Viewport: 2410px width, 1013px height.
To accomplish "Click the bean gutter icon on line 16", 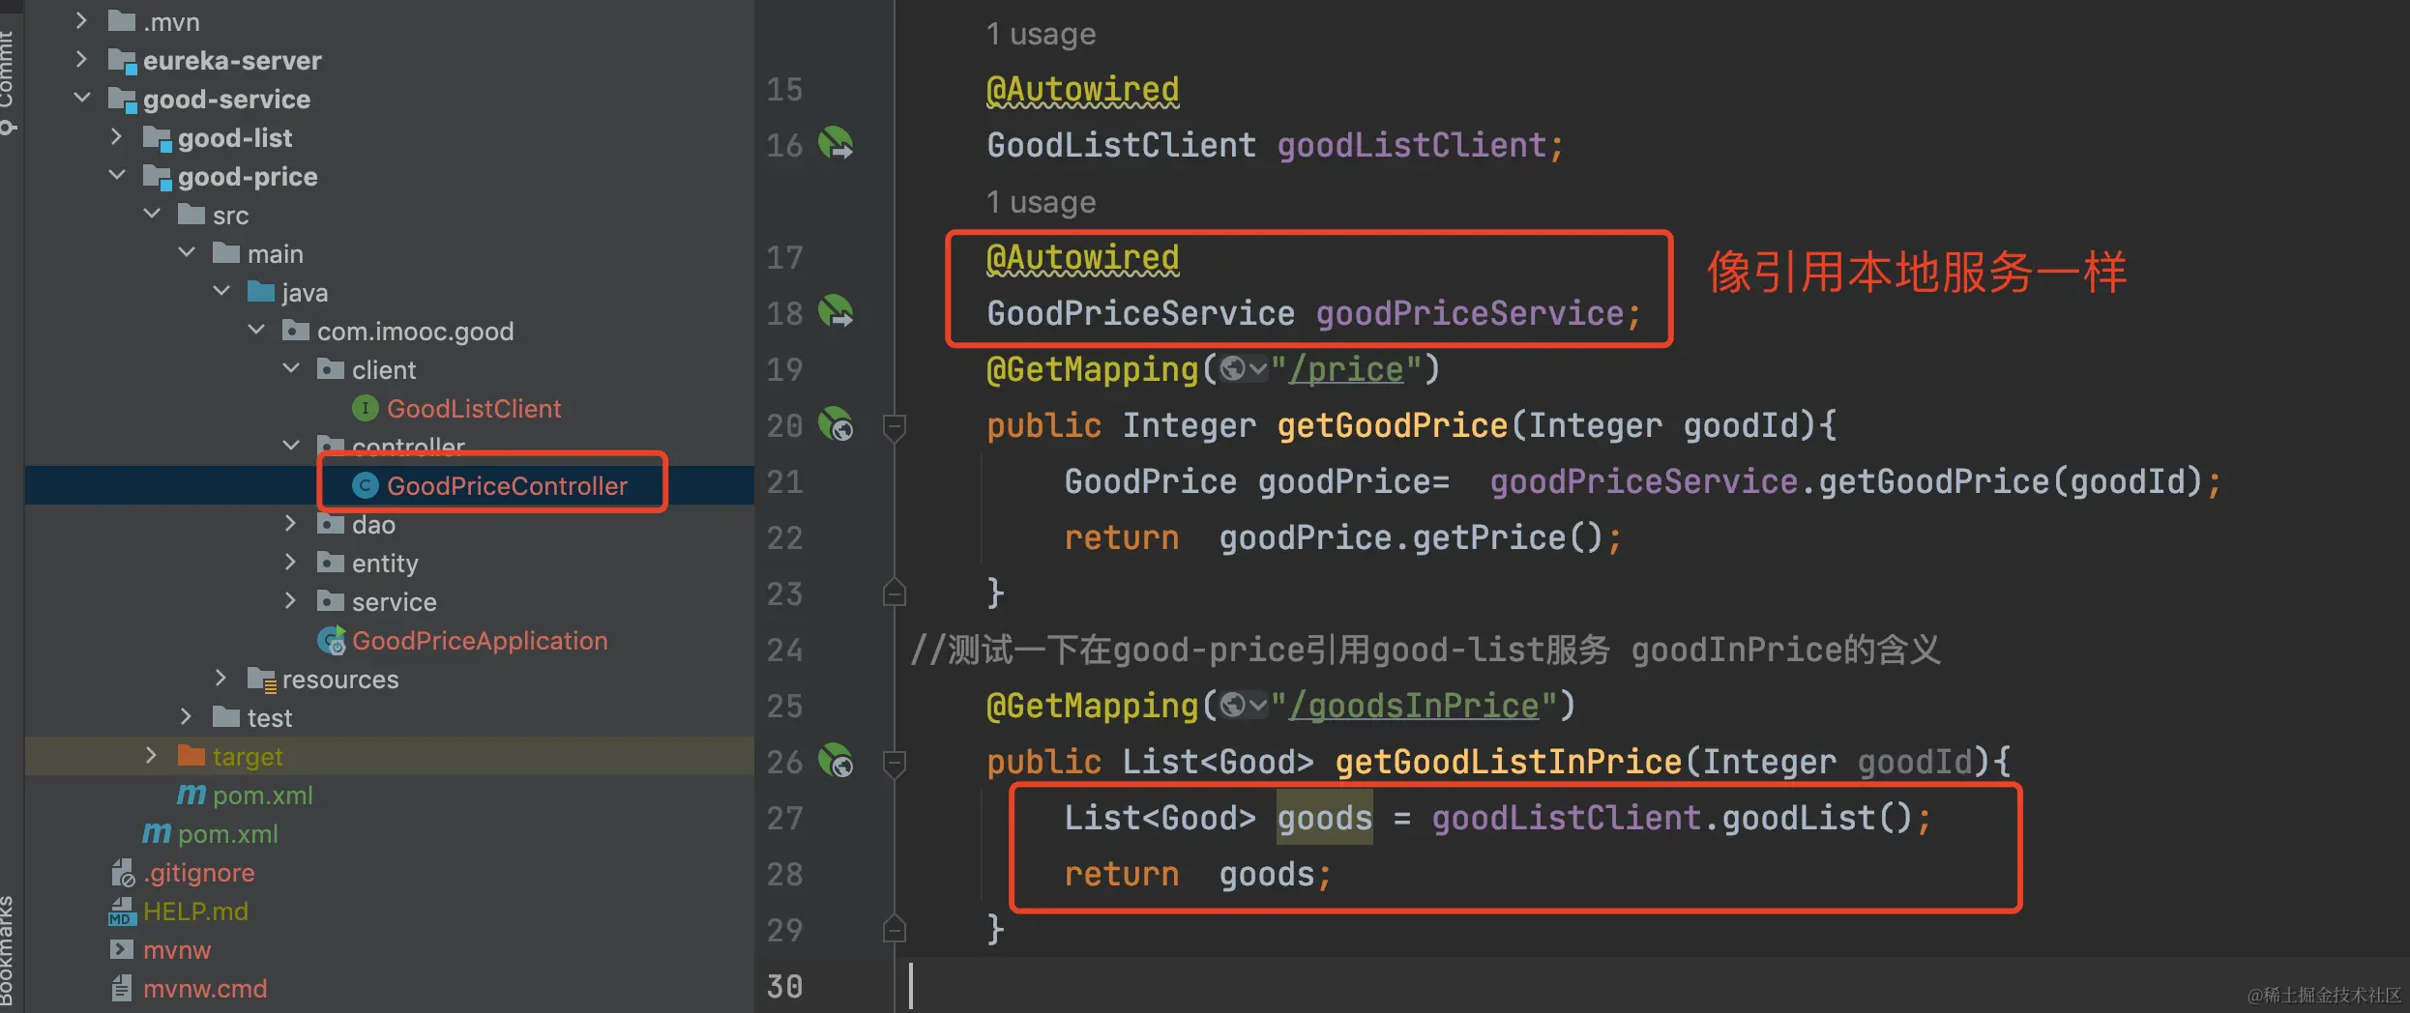I will pyautogui.click(x=836, y=144).
